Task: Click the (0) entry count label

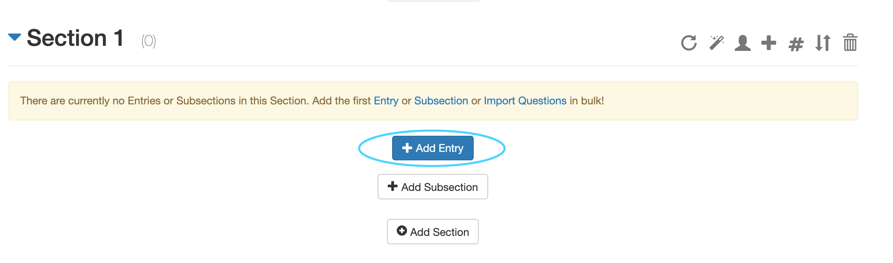Action: click(148, 41)
